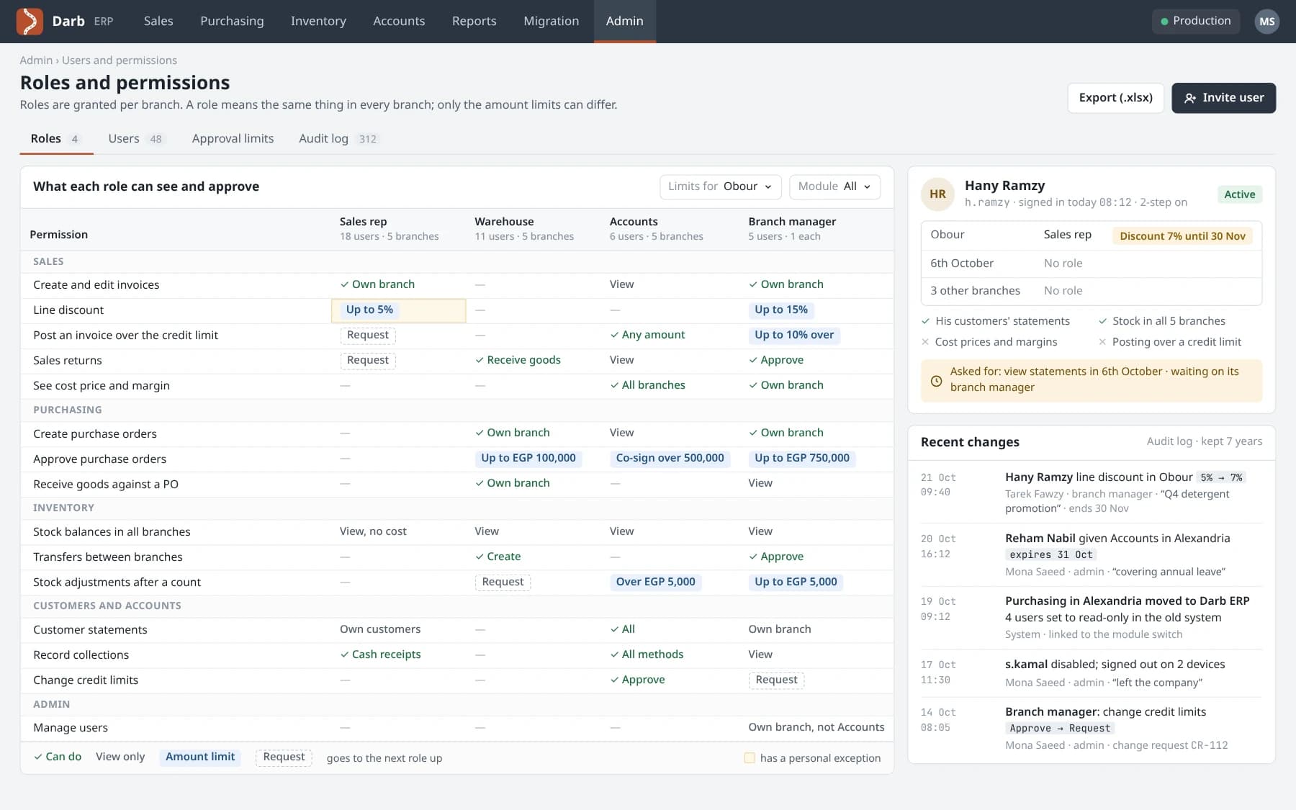This screenshot has height=810, width=1296.
Task: Click the personal exception legend swatch
Action: point(750,758)
